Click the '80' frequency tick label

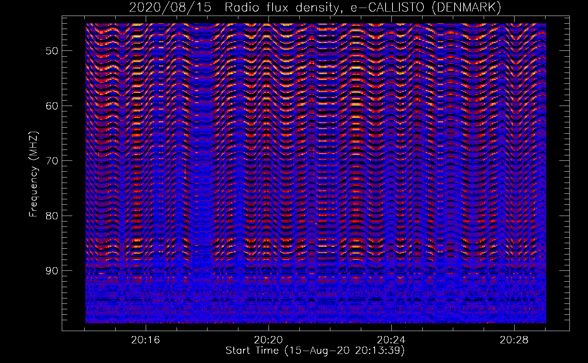pyautogui.click(x=52, y=216)
